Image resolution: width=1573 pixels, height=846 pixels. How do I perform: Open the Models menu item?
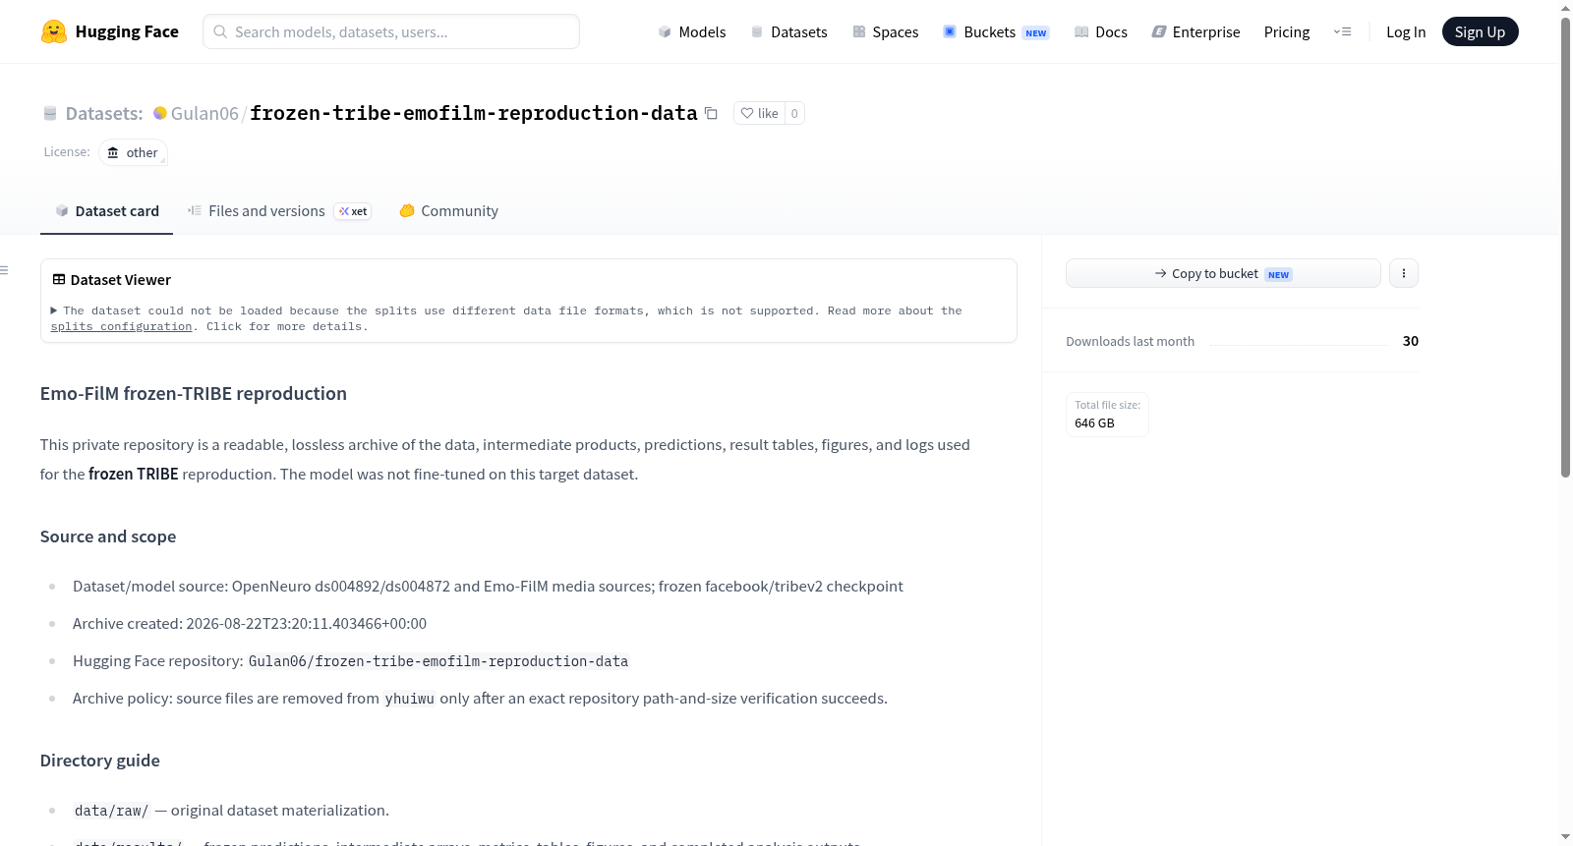[x=692, y=32]
